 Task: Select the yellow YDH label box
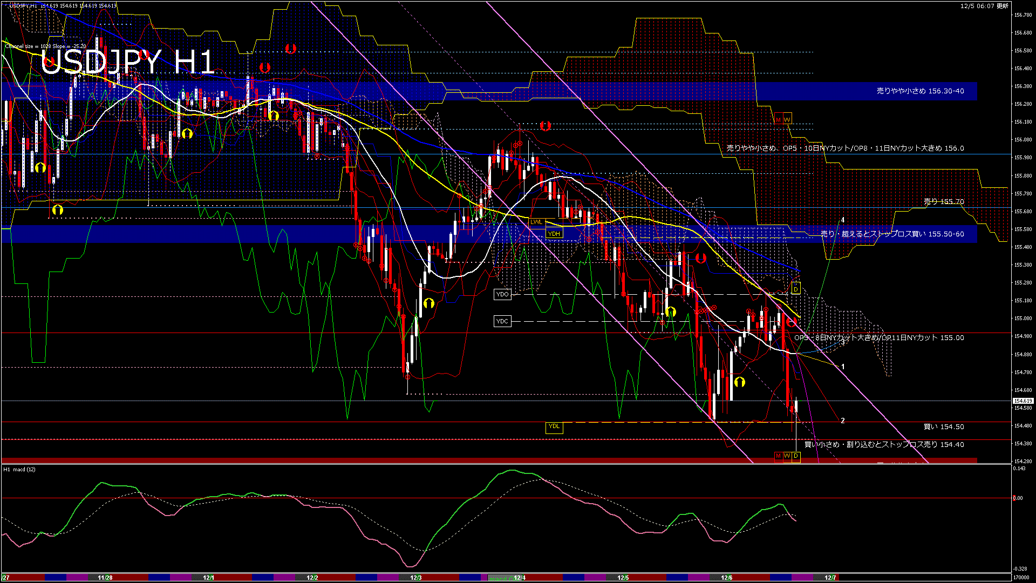click(554, 233)
